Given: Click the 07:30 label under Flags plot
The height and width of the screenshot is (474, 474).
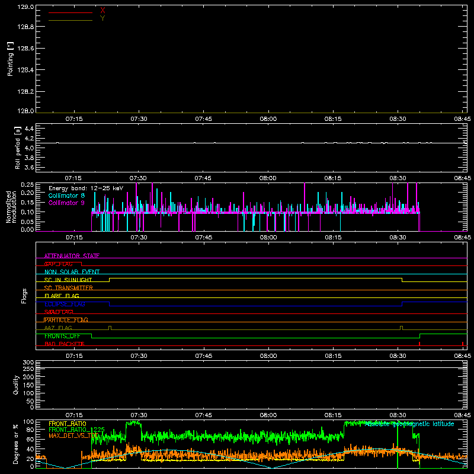Looking at the screenshot, I should pyautogui.click(x=139, y=356).
